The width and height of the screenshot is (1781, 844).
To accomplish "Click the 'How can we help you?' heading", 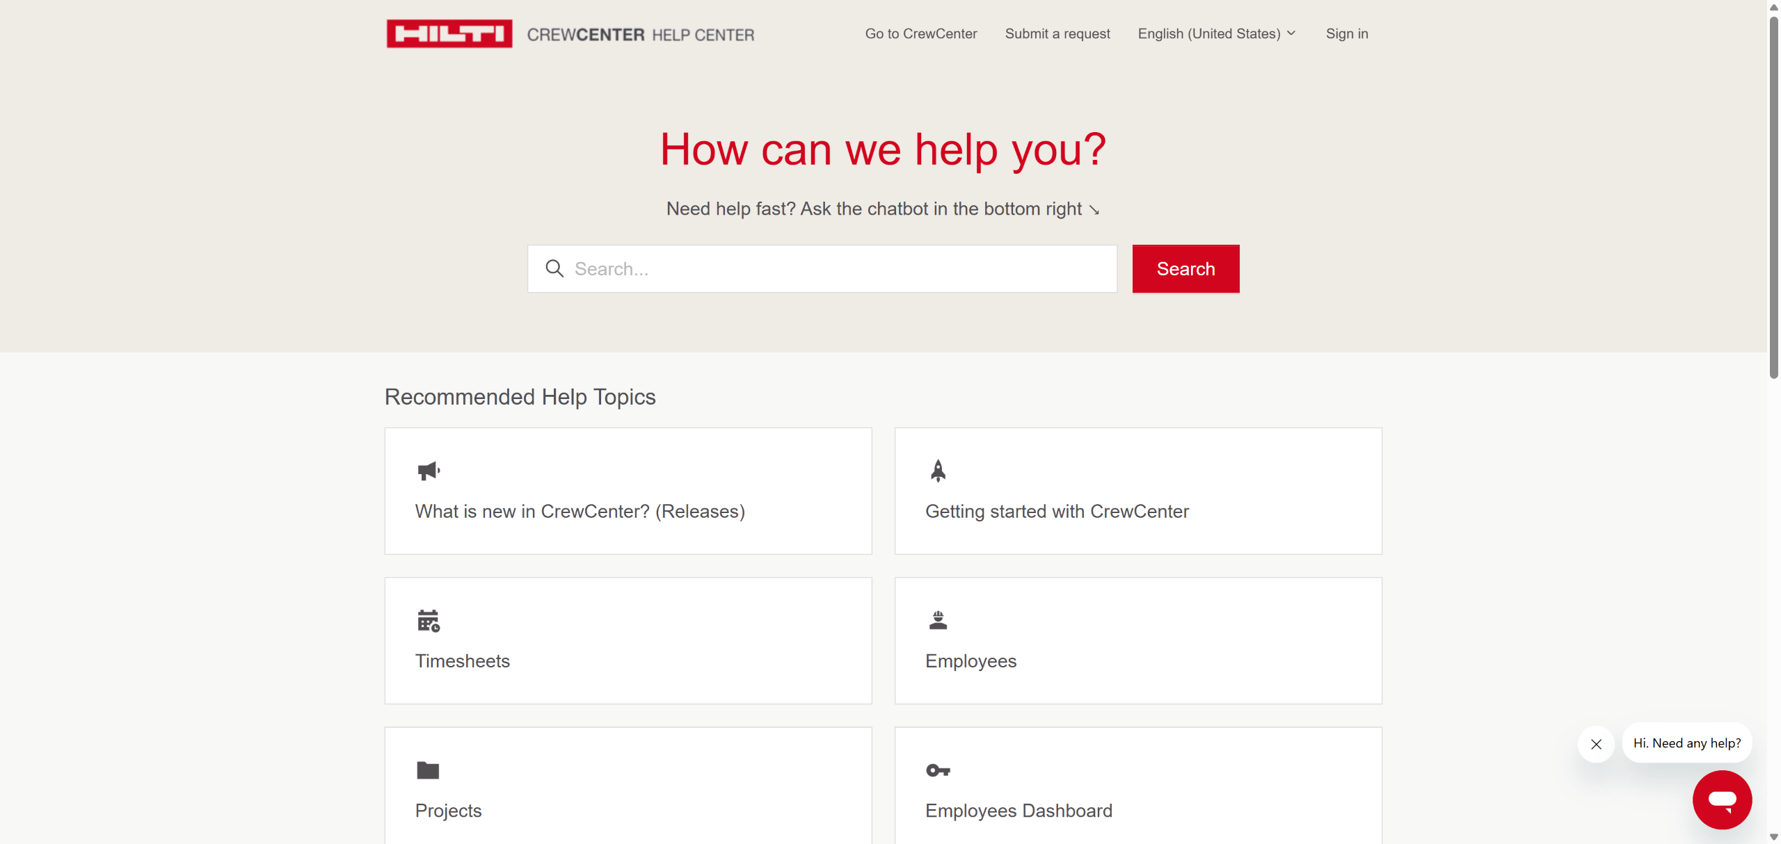I will [883, 149].
